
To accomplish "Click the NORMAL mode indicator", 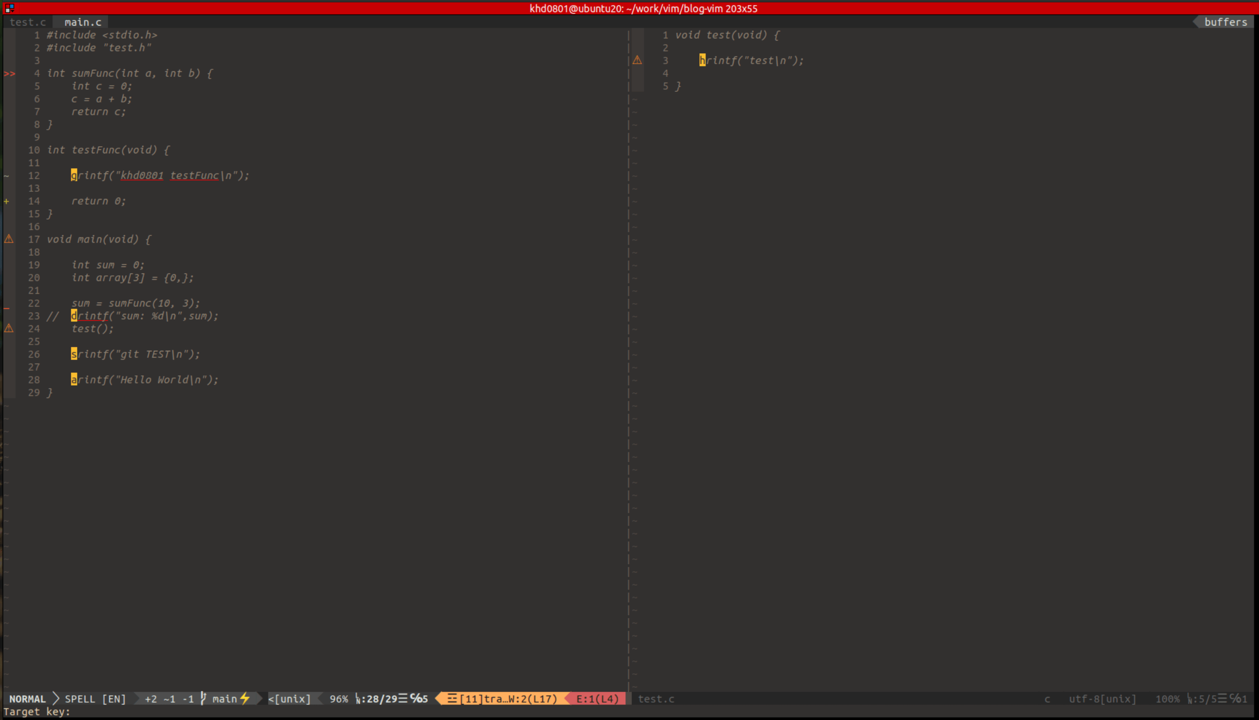I will click(27, 699).
